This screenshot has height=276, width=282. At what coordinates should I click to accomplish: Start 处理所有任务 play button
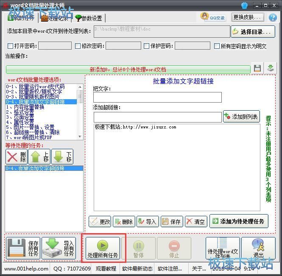[103, 248]
